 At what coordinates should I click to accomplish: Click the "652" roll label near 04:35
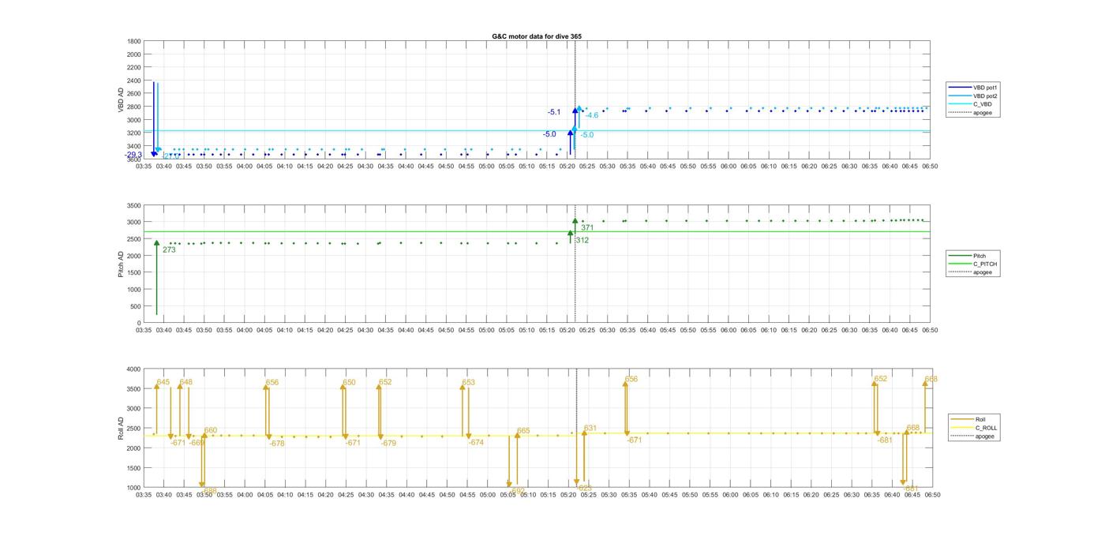(385, 383)
